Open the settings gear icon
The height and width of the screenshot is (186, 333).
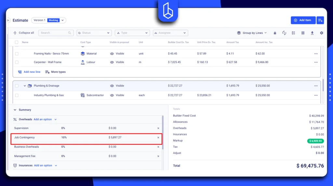322,33
